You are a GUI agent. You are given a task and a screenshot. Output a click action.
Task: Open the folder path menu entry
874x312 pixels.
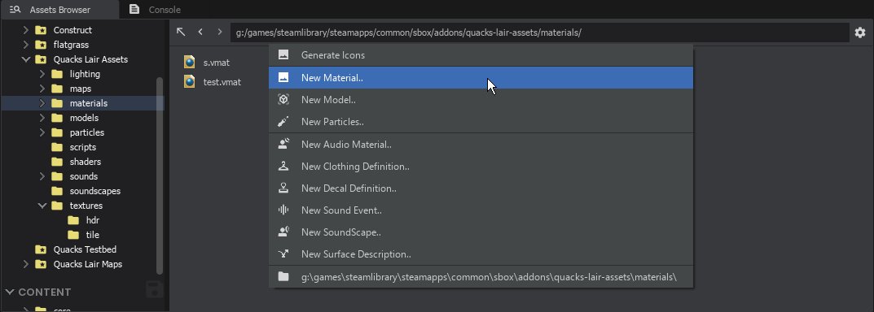pos(481,276)
